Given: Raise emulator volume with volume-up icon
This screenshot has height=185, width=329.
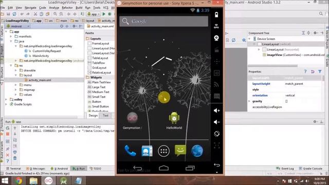Looking at the screenshot, I should (216, 110).
